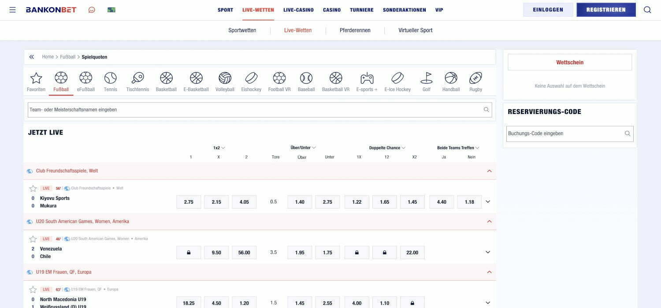Open search magnifier in header

[x=647, y=10]
